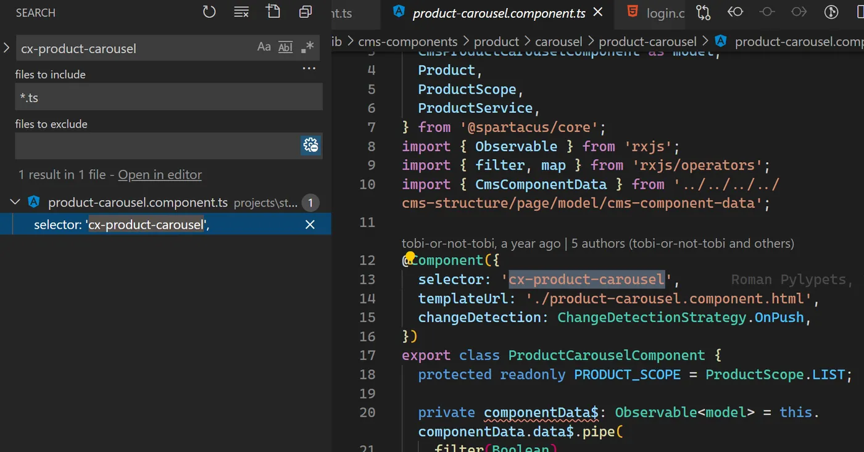Toggle search details three-dots button

(x=309, y=68)
